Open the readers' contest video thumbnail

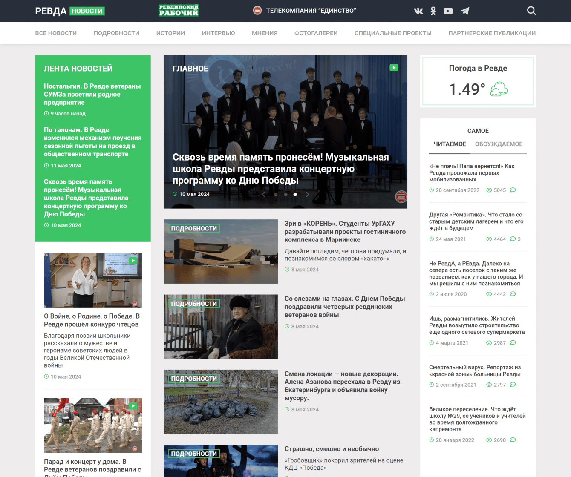click(93, 280)
